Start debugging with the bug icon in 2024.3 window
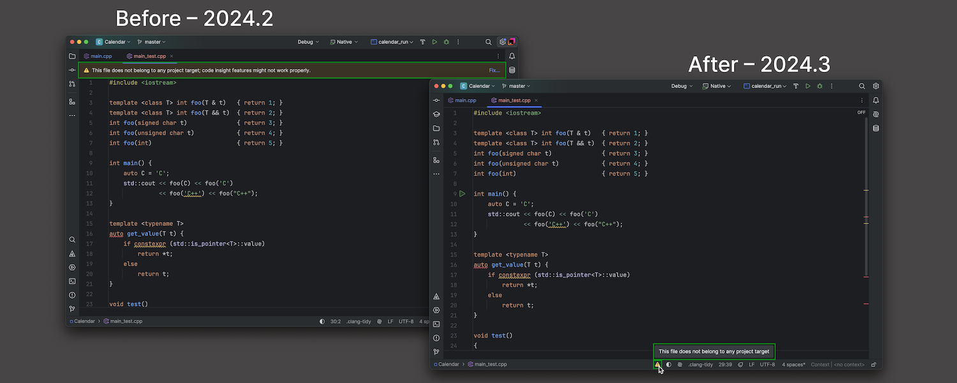 [820, 86]
